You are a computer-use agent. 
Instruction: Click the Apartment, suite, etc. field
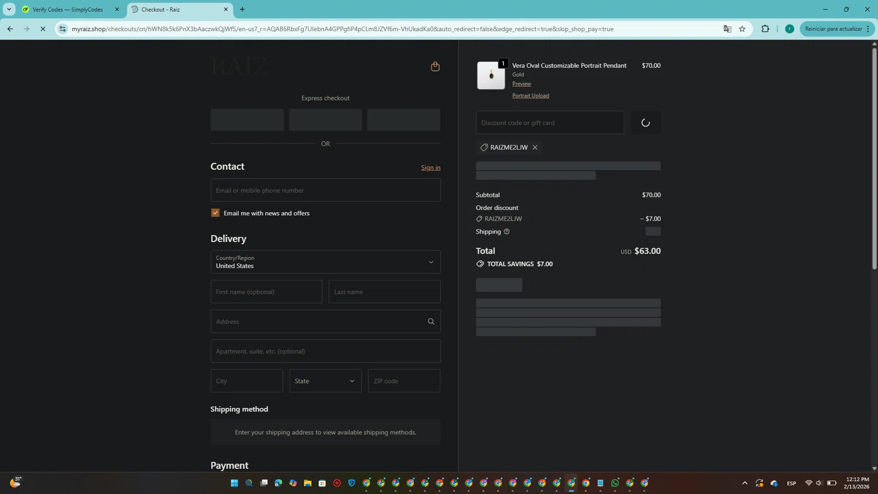coord(325,351)
